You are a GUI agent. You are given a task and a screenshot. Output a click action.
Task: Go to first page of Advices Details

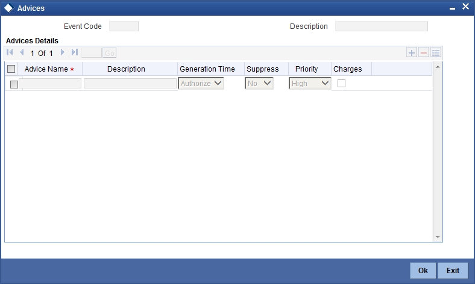[x=10, y=52]
